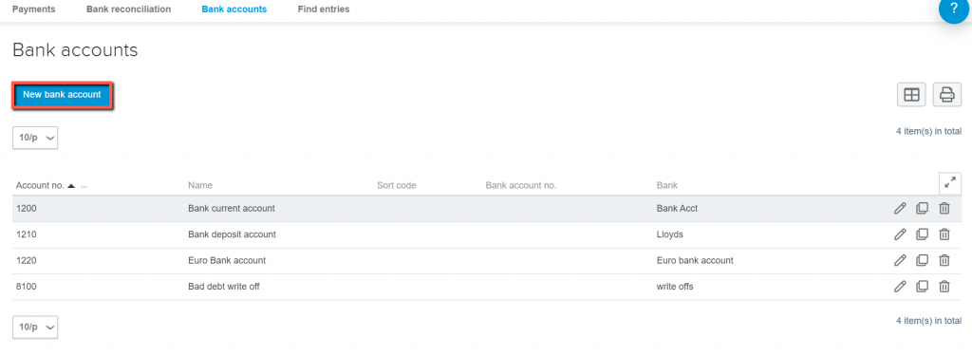Delete the Euro Bank account entry
Image resolution: width=972 pixels, height=356 pixels.
(944, 260)
